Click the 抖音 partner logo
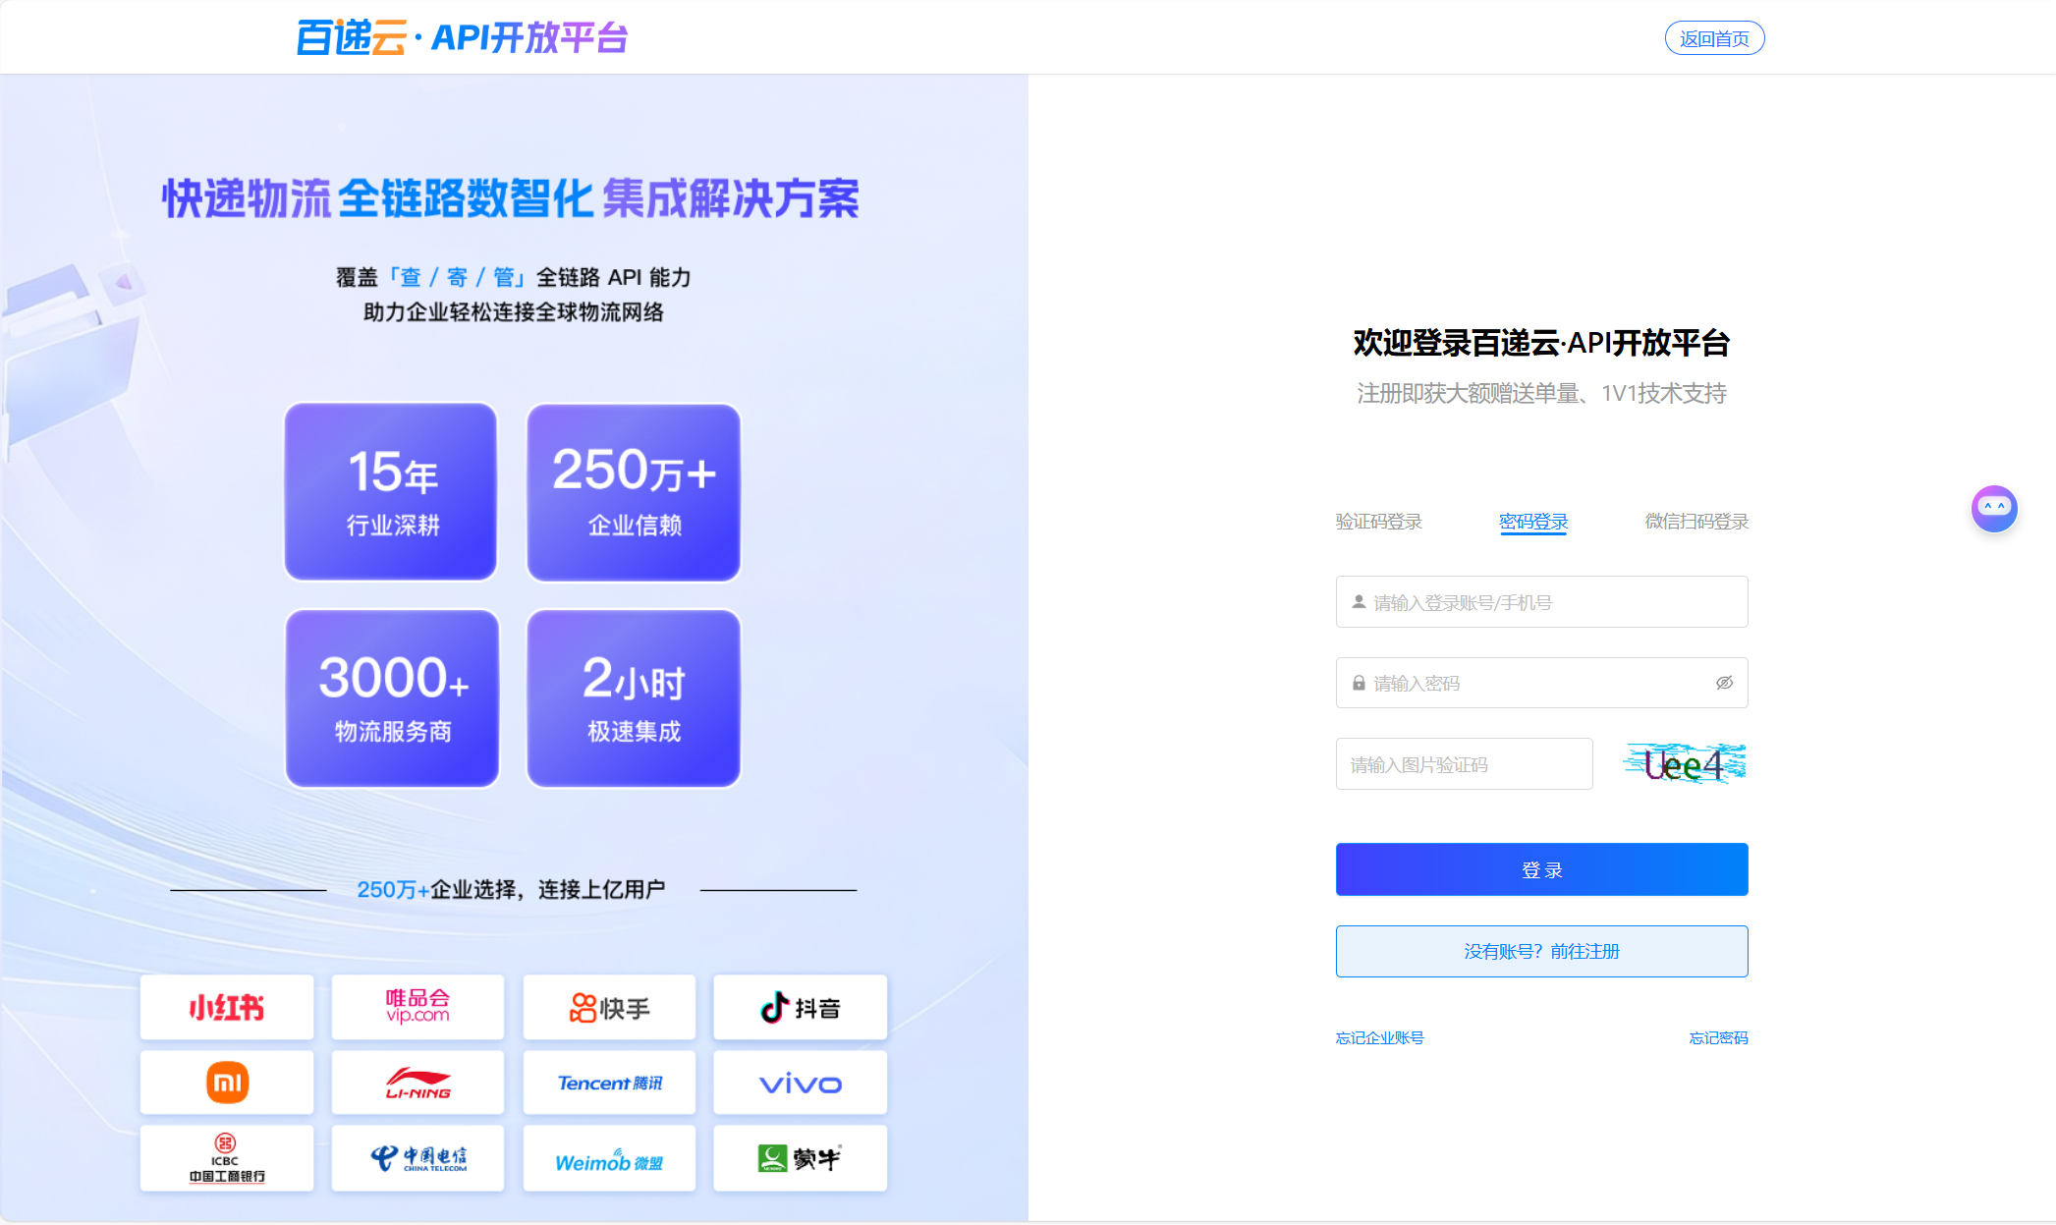Screen dimensions: 2056x1225 pos(799,1007)
